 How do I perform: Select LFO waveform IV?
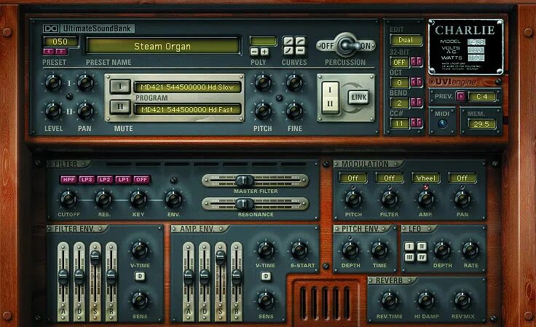(x=422, y=257)
